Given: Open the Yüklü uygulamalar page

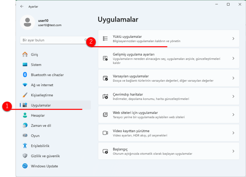Looking at the screenshot, I should coord(169,39).
